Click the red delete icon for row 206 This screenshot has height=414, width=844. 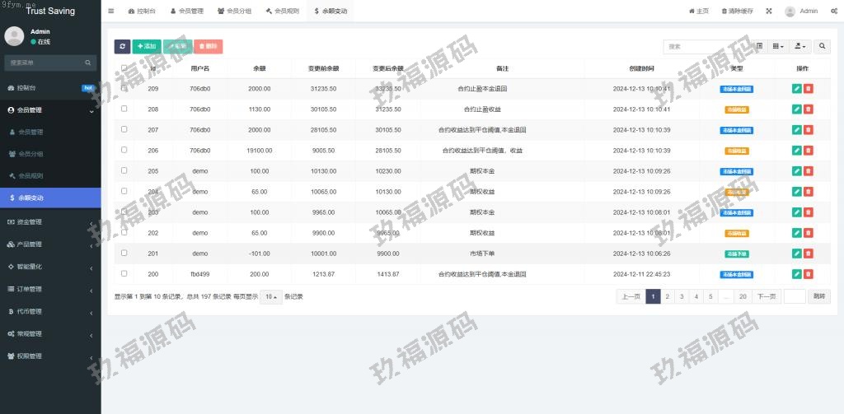(x=808, y=150)
